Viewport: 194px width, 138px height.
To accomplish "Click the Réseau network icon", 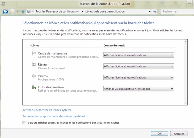I will 34,64.
